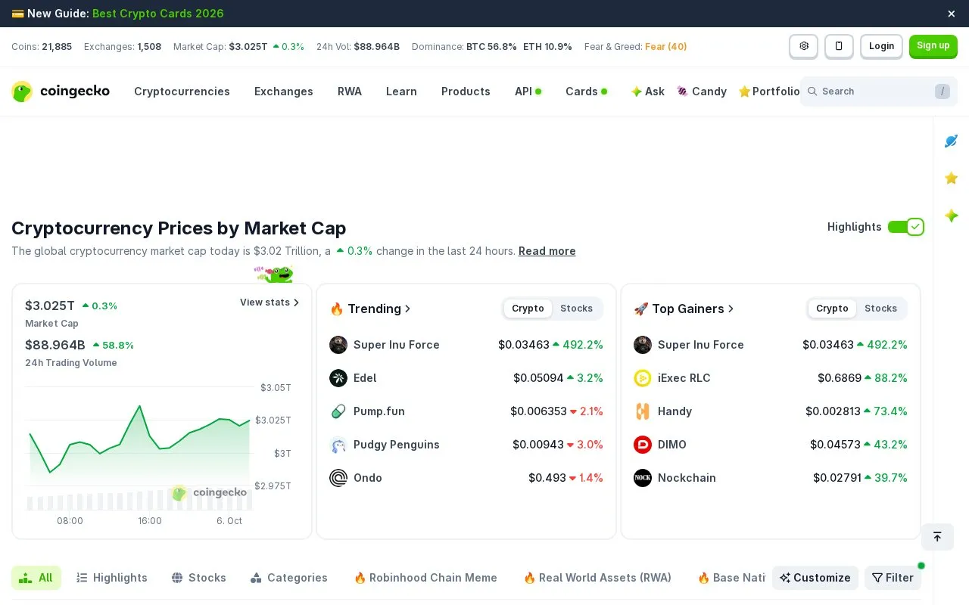Screen dimensions: 969x605
Task: Open the Products nav menu
Action: click(466, 92)
